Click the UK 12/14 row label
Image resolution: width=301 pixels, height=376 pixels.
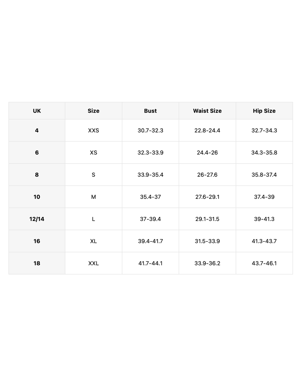(x=37, y=219)
